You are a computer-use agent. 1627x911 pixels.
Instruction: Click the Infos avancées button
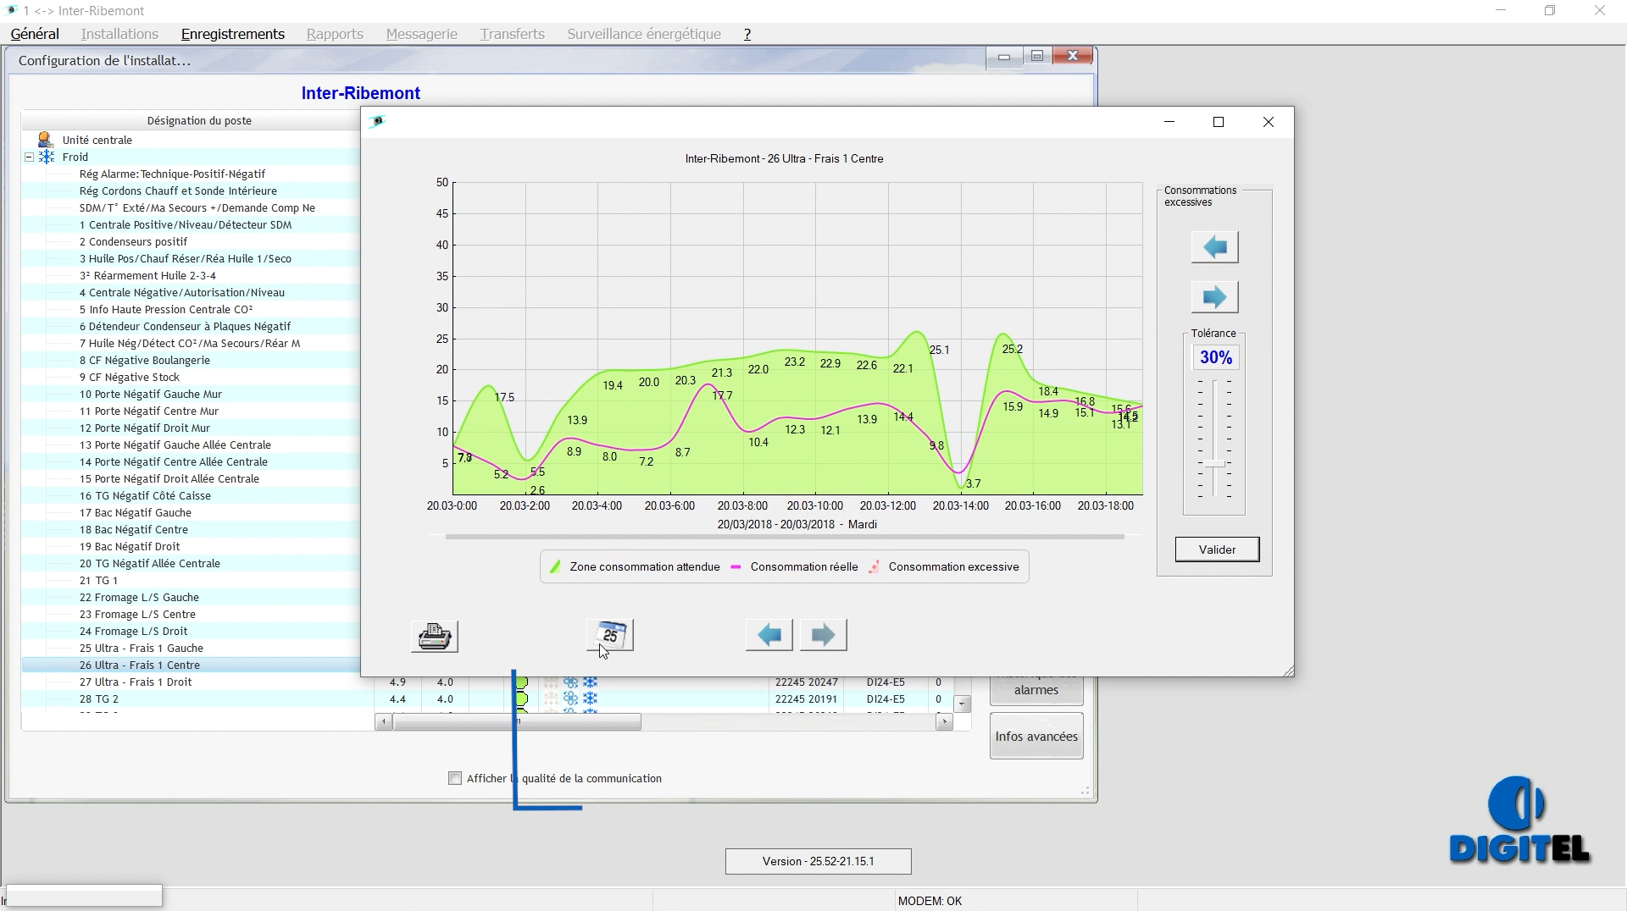(1036, 737)
